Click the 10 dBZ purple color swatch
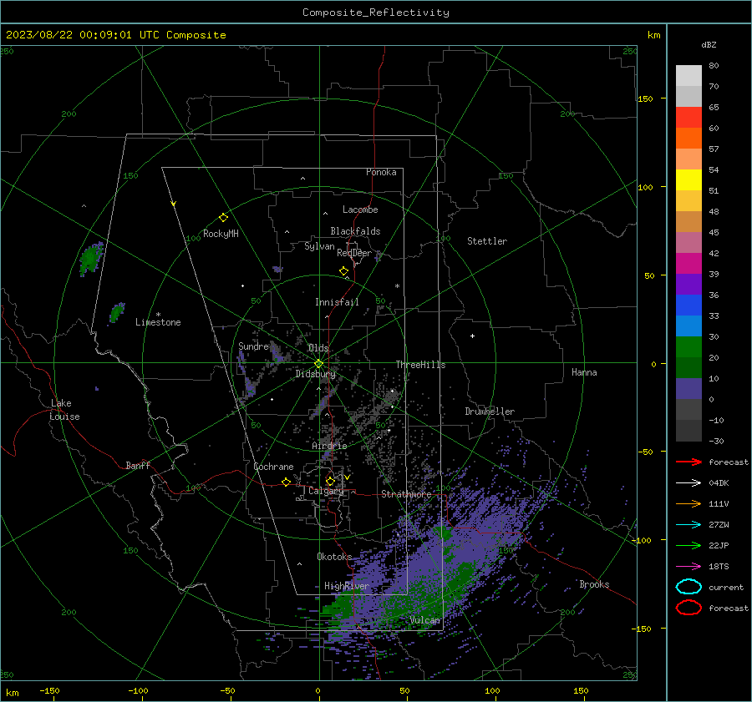 [x=688, y=389]
